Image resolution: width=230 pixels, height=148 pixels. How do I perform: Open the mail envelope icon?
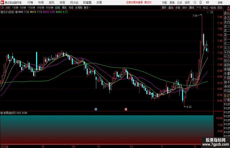click(x=207, y=2)
